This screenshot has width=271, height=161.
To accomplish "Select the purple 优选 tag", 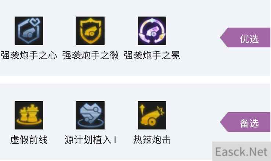I will click(x=245, y=37).
